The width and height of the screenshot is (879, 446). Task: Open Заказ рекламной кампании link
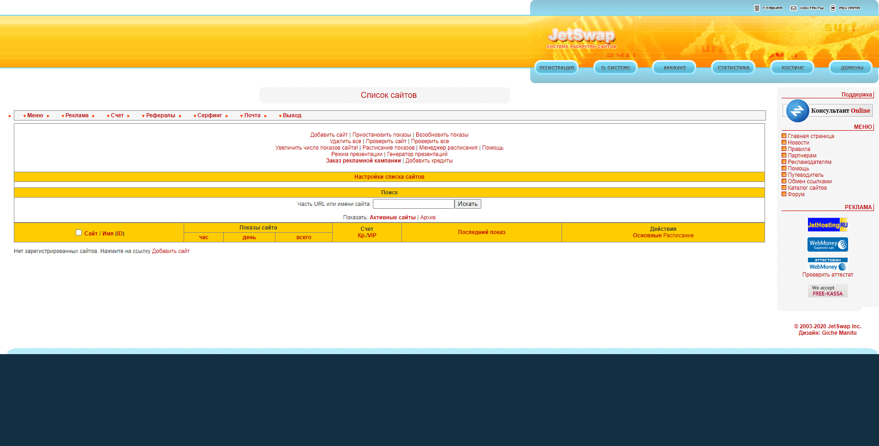(364, 161)
